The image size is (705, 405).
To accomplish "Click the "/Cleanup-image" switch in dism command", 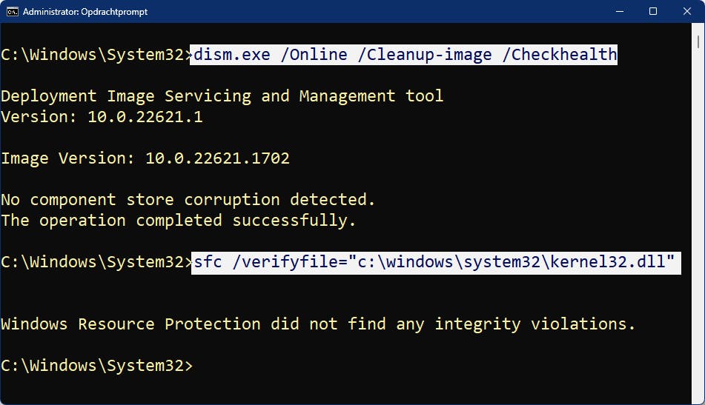I will pyautogui.click(x=425, y=54).
